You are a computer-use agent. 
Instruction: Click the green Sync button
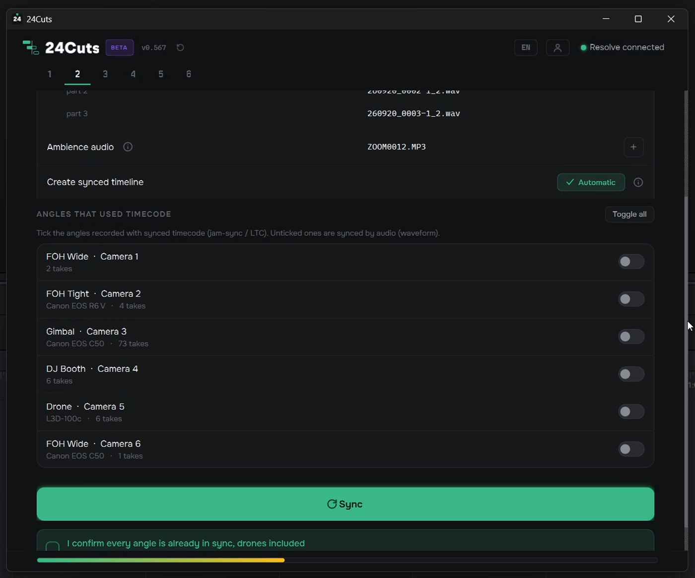(346, 504)
